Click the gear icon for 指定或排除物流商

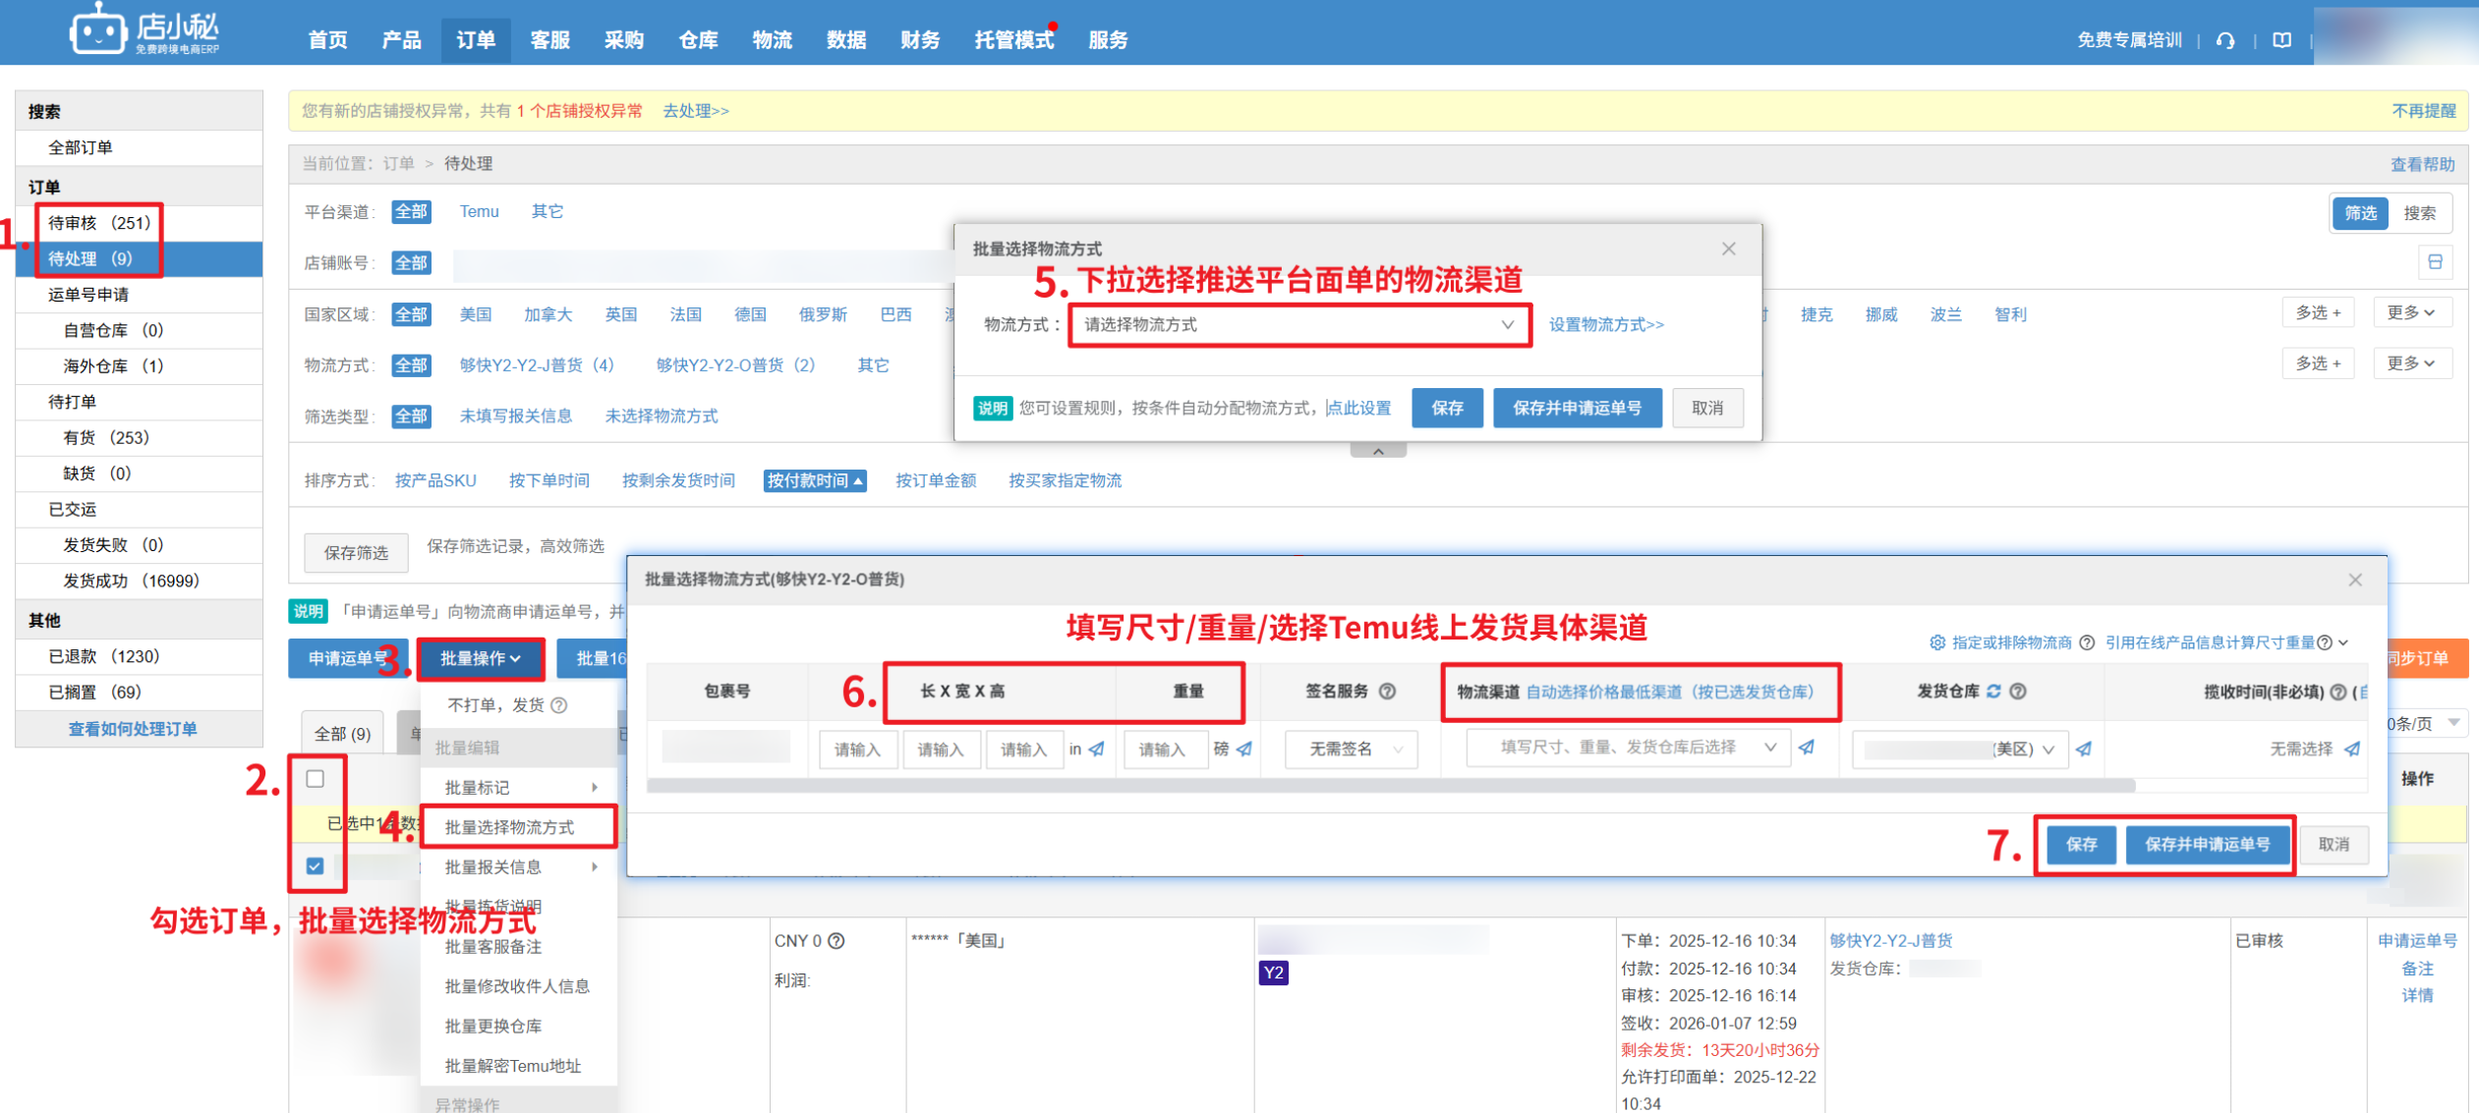(x=1936, y=642)
